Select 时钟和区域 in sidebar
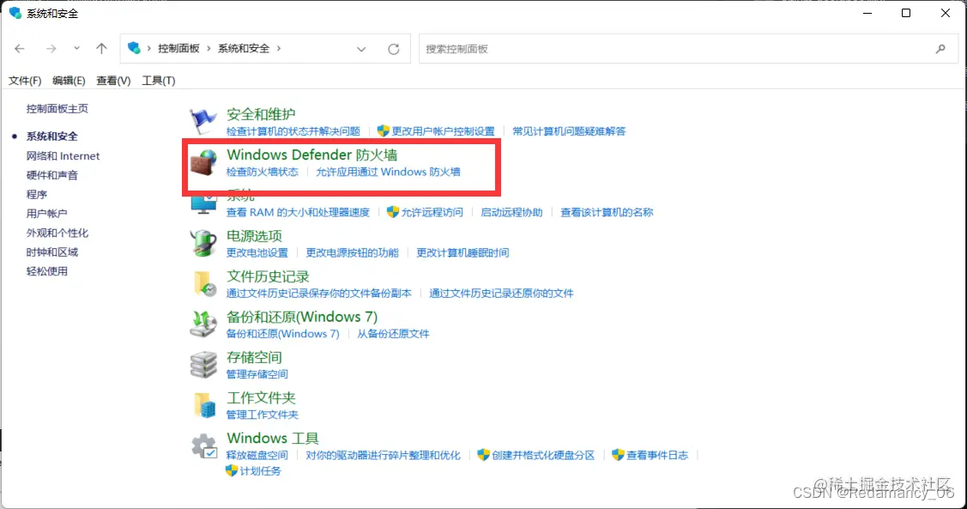The height and width of the screenshot is (509, 967). click(51, 251)
